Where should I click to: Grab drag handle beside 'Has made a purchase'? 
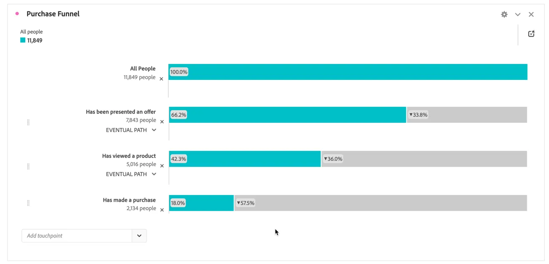(x=28, y=203)
